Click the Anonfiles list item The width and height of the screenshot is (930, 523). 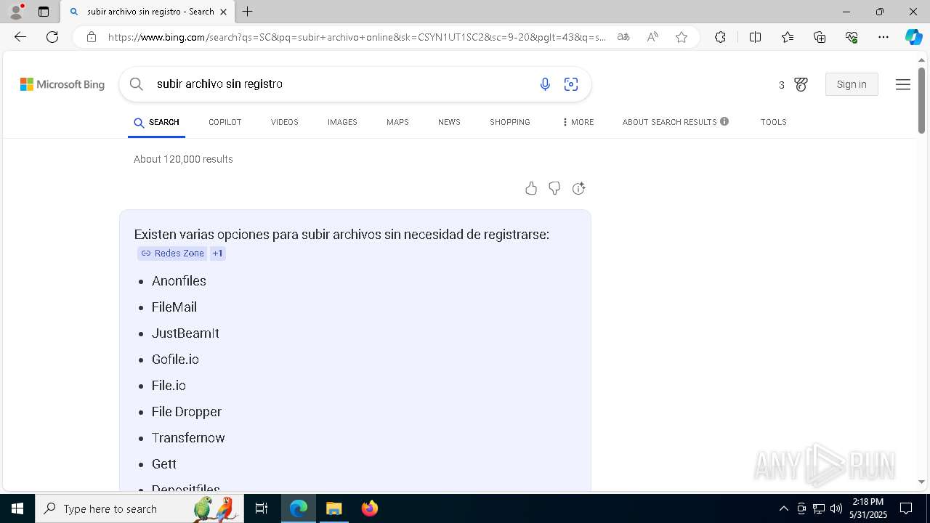(179, 281)
